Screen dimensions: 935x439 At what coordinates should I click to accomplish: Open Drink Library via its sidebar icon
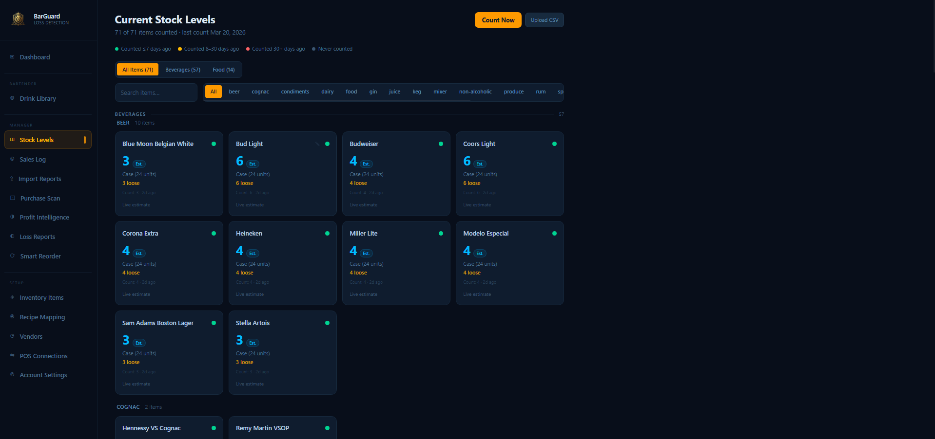pyautogui.click(x=12, y=98)
